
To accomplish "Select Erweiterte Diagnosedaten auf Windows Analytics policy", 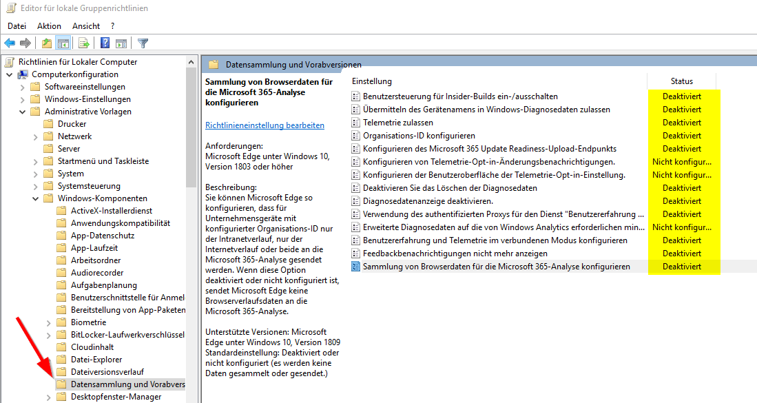I will click(504, 227).
